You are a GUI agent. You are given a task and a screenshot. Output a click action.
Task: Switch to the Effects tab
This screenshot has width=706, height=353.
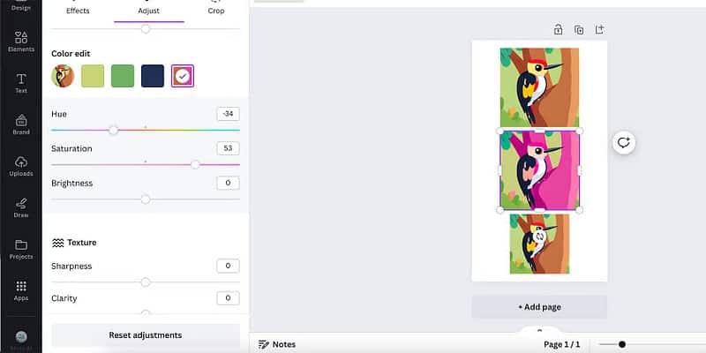(78, 11)
